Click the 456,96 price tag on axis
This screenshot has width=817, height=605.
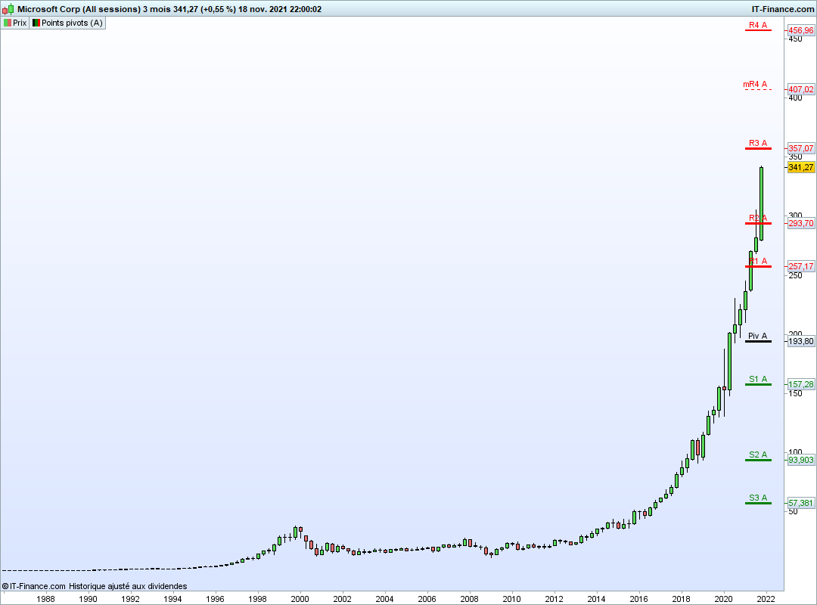[801, 30]
